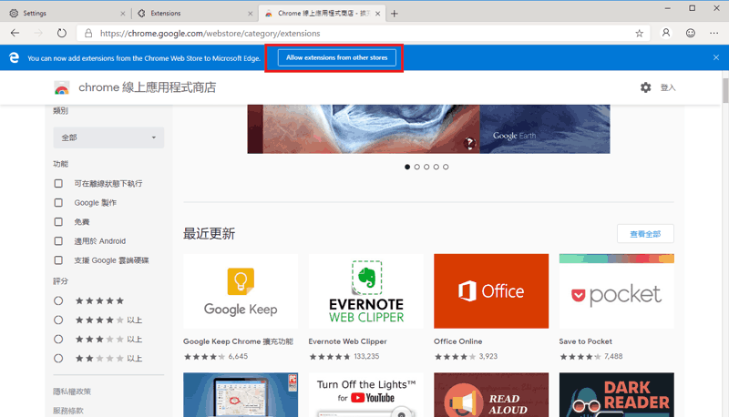This screenshot has width=729, height=417.
Task: Close the Chrome Web Store tab
Action: (x=377, y=14)
